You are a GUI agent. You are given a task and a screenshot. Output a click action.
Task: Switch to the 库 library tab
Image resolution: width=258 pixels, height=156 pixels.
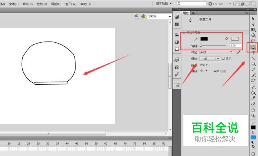click(x=193, y=13)
